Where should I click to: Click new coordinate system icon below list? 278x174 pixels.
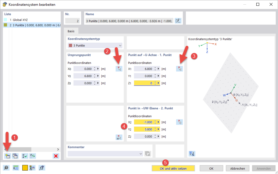pyautogui.click(x=8, y=156)
